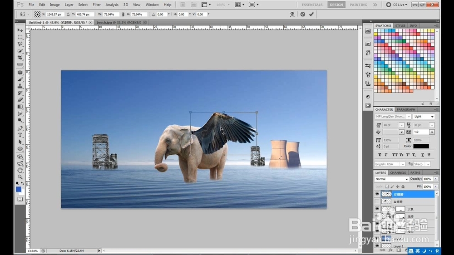Toggle lock image pixels brush icon

(392, 186)
